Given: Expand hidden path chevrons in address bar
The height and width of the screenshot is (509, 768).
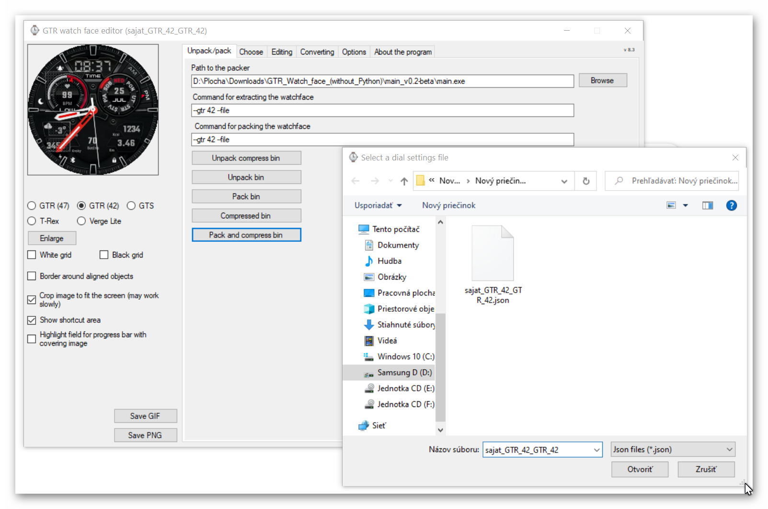Looking at the screenshot, I should coord(432,181).
